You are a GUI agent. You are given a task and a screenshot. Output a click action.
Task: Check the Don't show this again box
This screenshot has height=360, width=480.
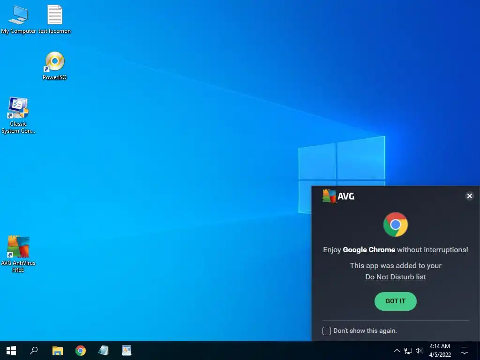coord(327,331)
